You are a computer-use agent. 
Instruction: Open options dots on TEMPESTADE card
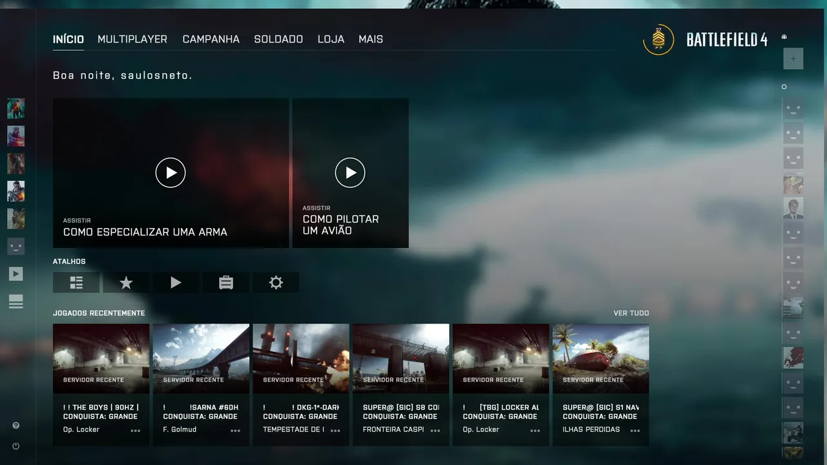(335, 431)
